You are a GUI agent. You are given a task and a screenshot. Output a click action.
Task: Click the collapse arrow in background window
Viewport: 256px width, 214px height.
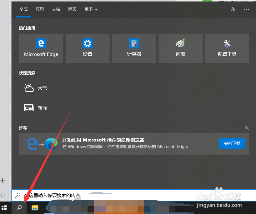tap(3, 195)
